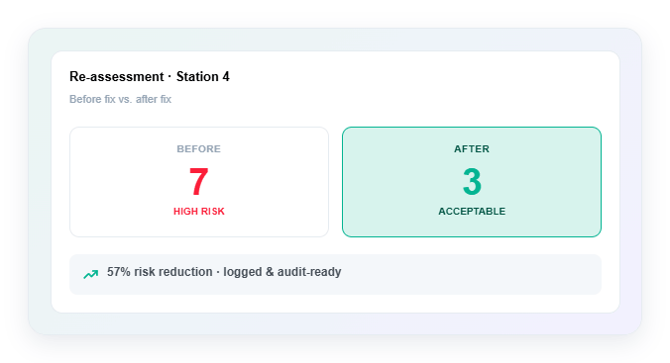The height and width of the screenshot is (363, 670).
Task: Click the 57% risk reduction text
Action: click(160, 272)
